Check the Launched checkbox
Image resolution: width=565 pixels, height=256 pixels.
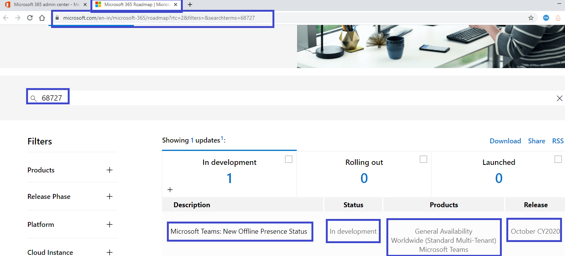[558, 159]
